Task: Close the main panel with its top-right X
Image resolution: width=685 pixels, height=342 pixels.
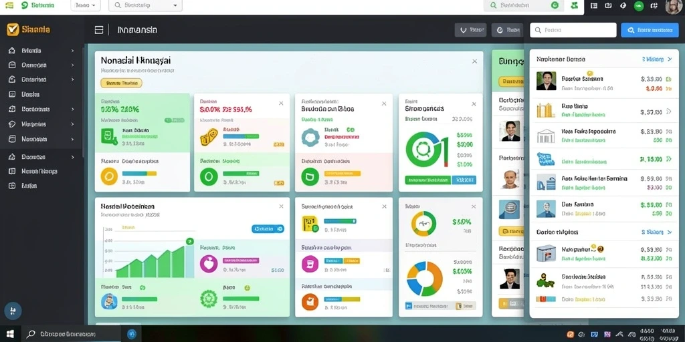Action: [x=474, y=61]
